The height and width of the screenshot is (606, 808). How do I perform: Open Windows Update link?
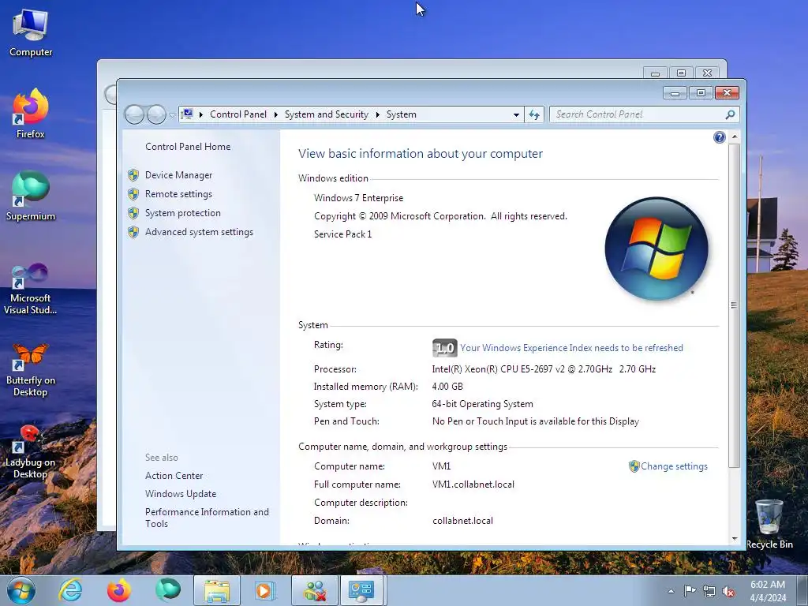pyautogui.click(x=181, y=494)
